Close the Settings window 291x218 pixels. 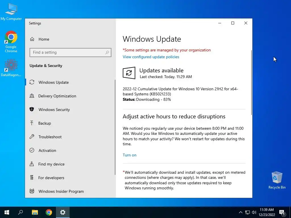coord(246,23)
